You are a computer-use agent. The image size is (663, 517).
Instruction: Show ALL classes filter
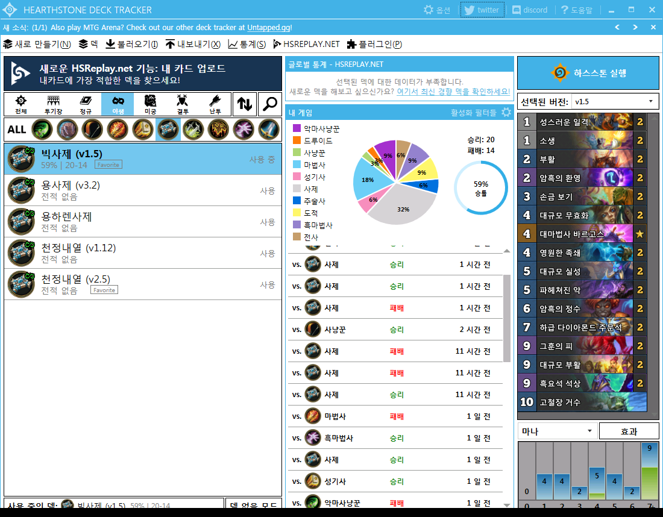tap(17, 130)
